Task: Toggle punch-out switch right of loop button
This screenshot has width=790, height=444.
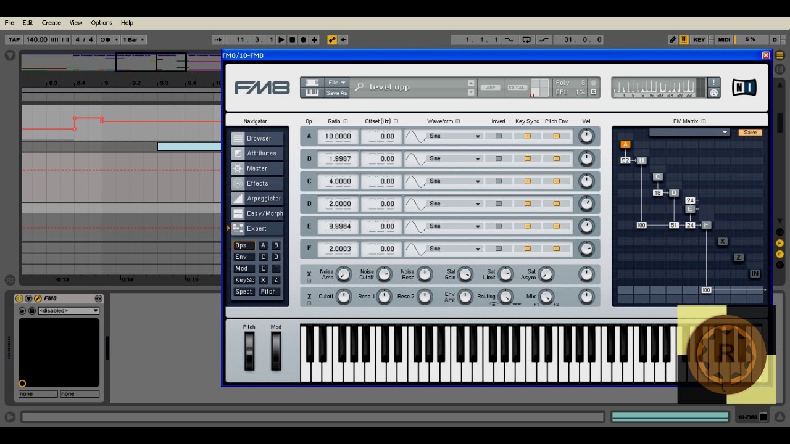Action: pos(543,39)
